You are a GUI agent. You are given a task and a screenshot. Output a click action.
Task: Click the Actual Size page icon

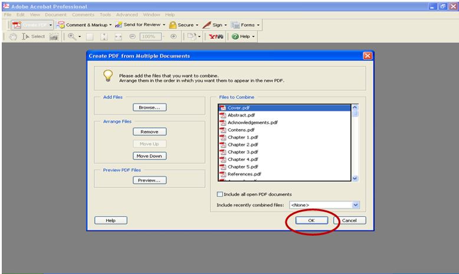pos(90,37)
